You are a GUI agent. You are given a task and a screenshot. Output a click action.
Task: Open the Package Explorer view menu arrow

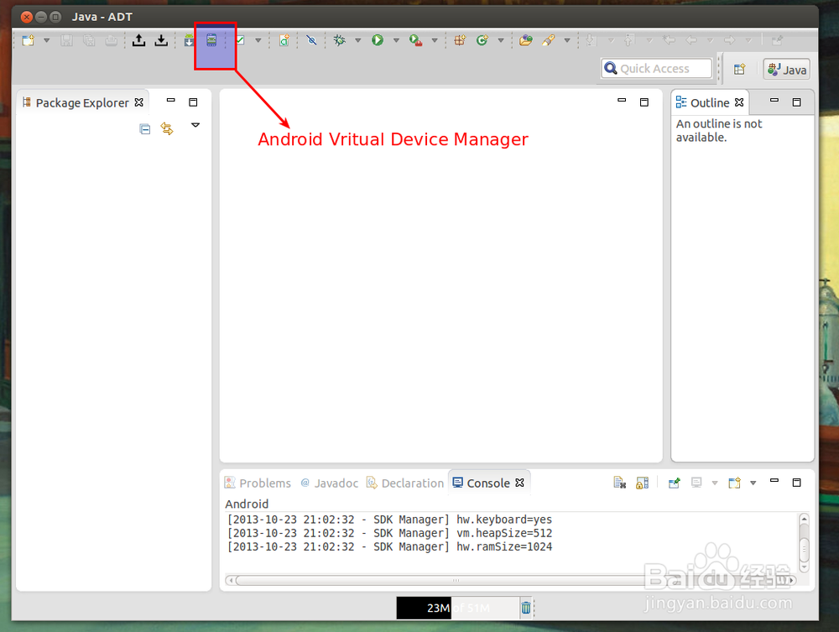tap(195, 125)
